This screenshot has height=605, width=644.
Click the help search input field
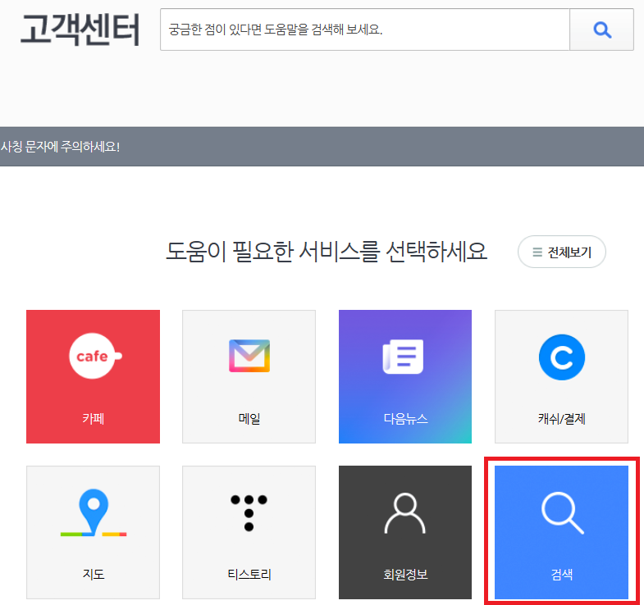tap(365, 30)
